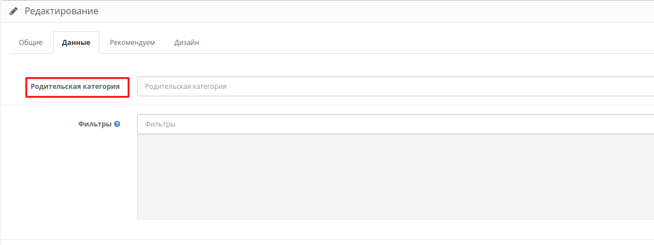Click the Редактирование panel heading text

(61, 11)
